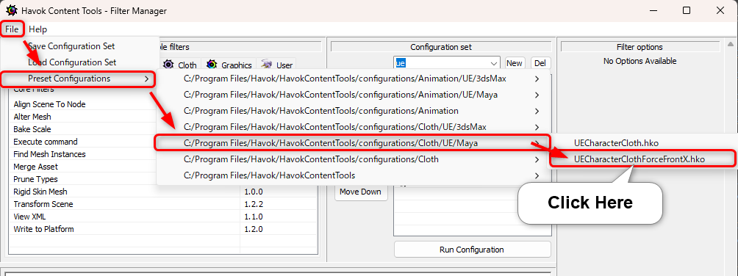738x276 pixels.
Task: Minimize the Filter Manager window
Action: point(653,10)
